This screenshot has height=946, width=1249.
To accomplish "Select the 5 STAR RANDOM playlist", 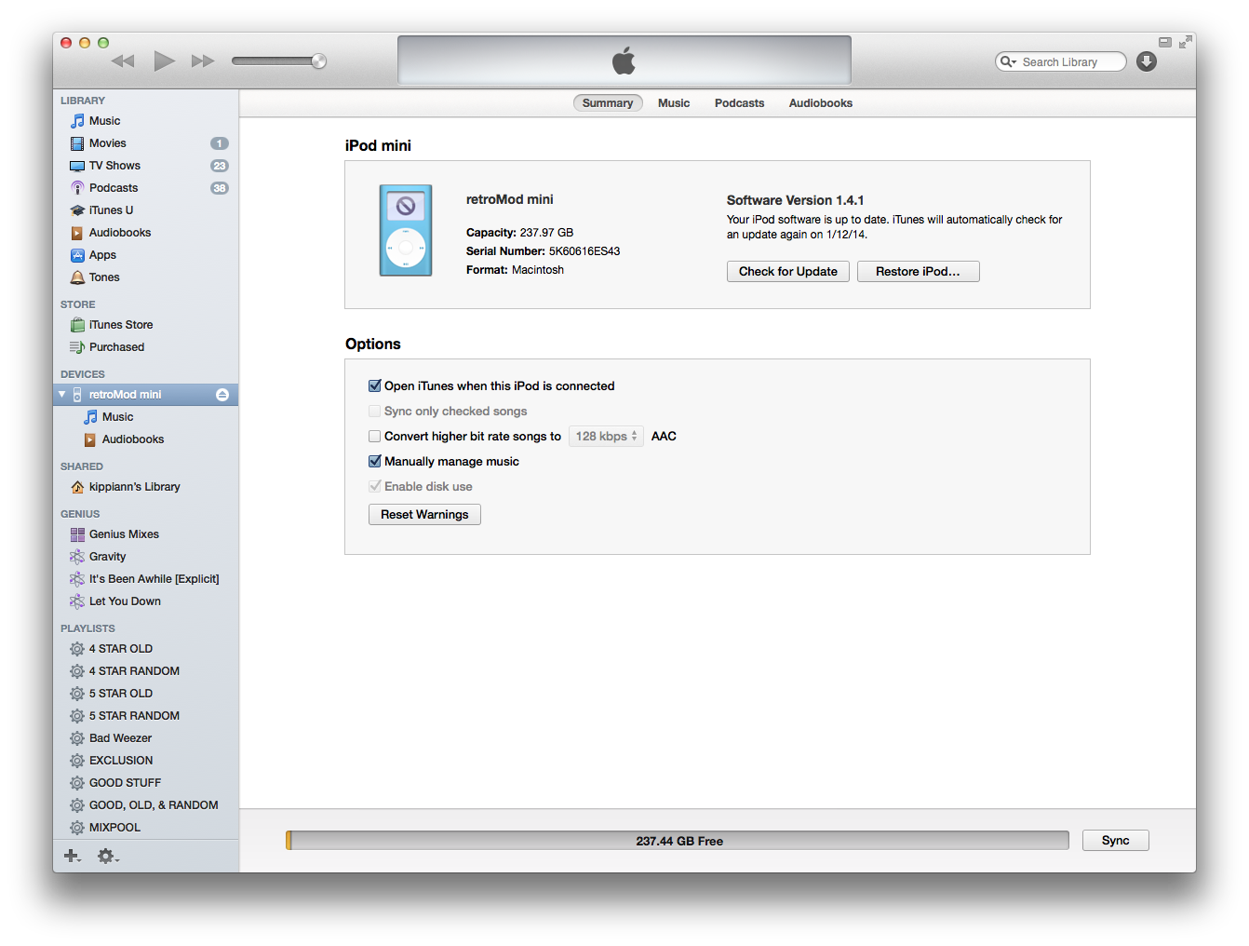I will point(146,716).
